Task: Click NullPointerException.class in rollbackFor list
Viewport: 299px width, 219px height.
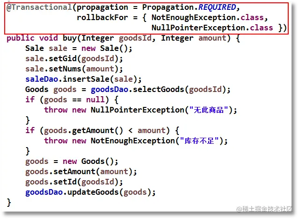Action: 212,28
